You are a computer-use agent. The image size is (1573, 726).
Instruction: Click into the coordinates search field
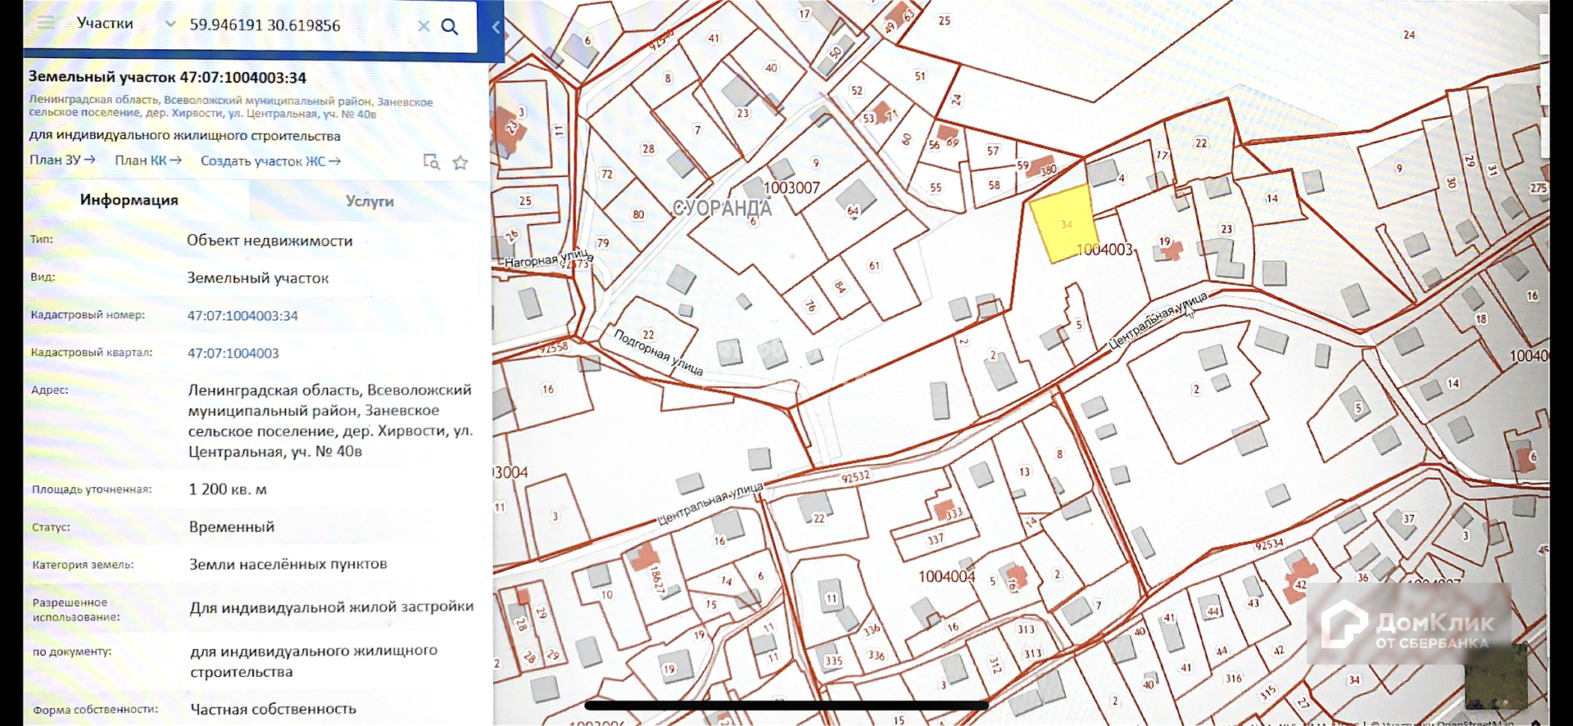click(x=295, y=25)
